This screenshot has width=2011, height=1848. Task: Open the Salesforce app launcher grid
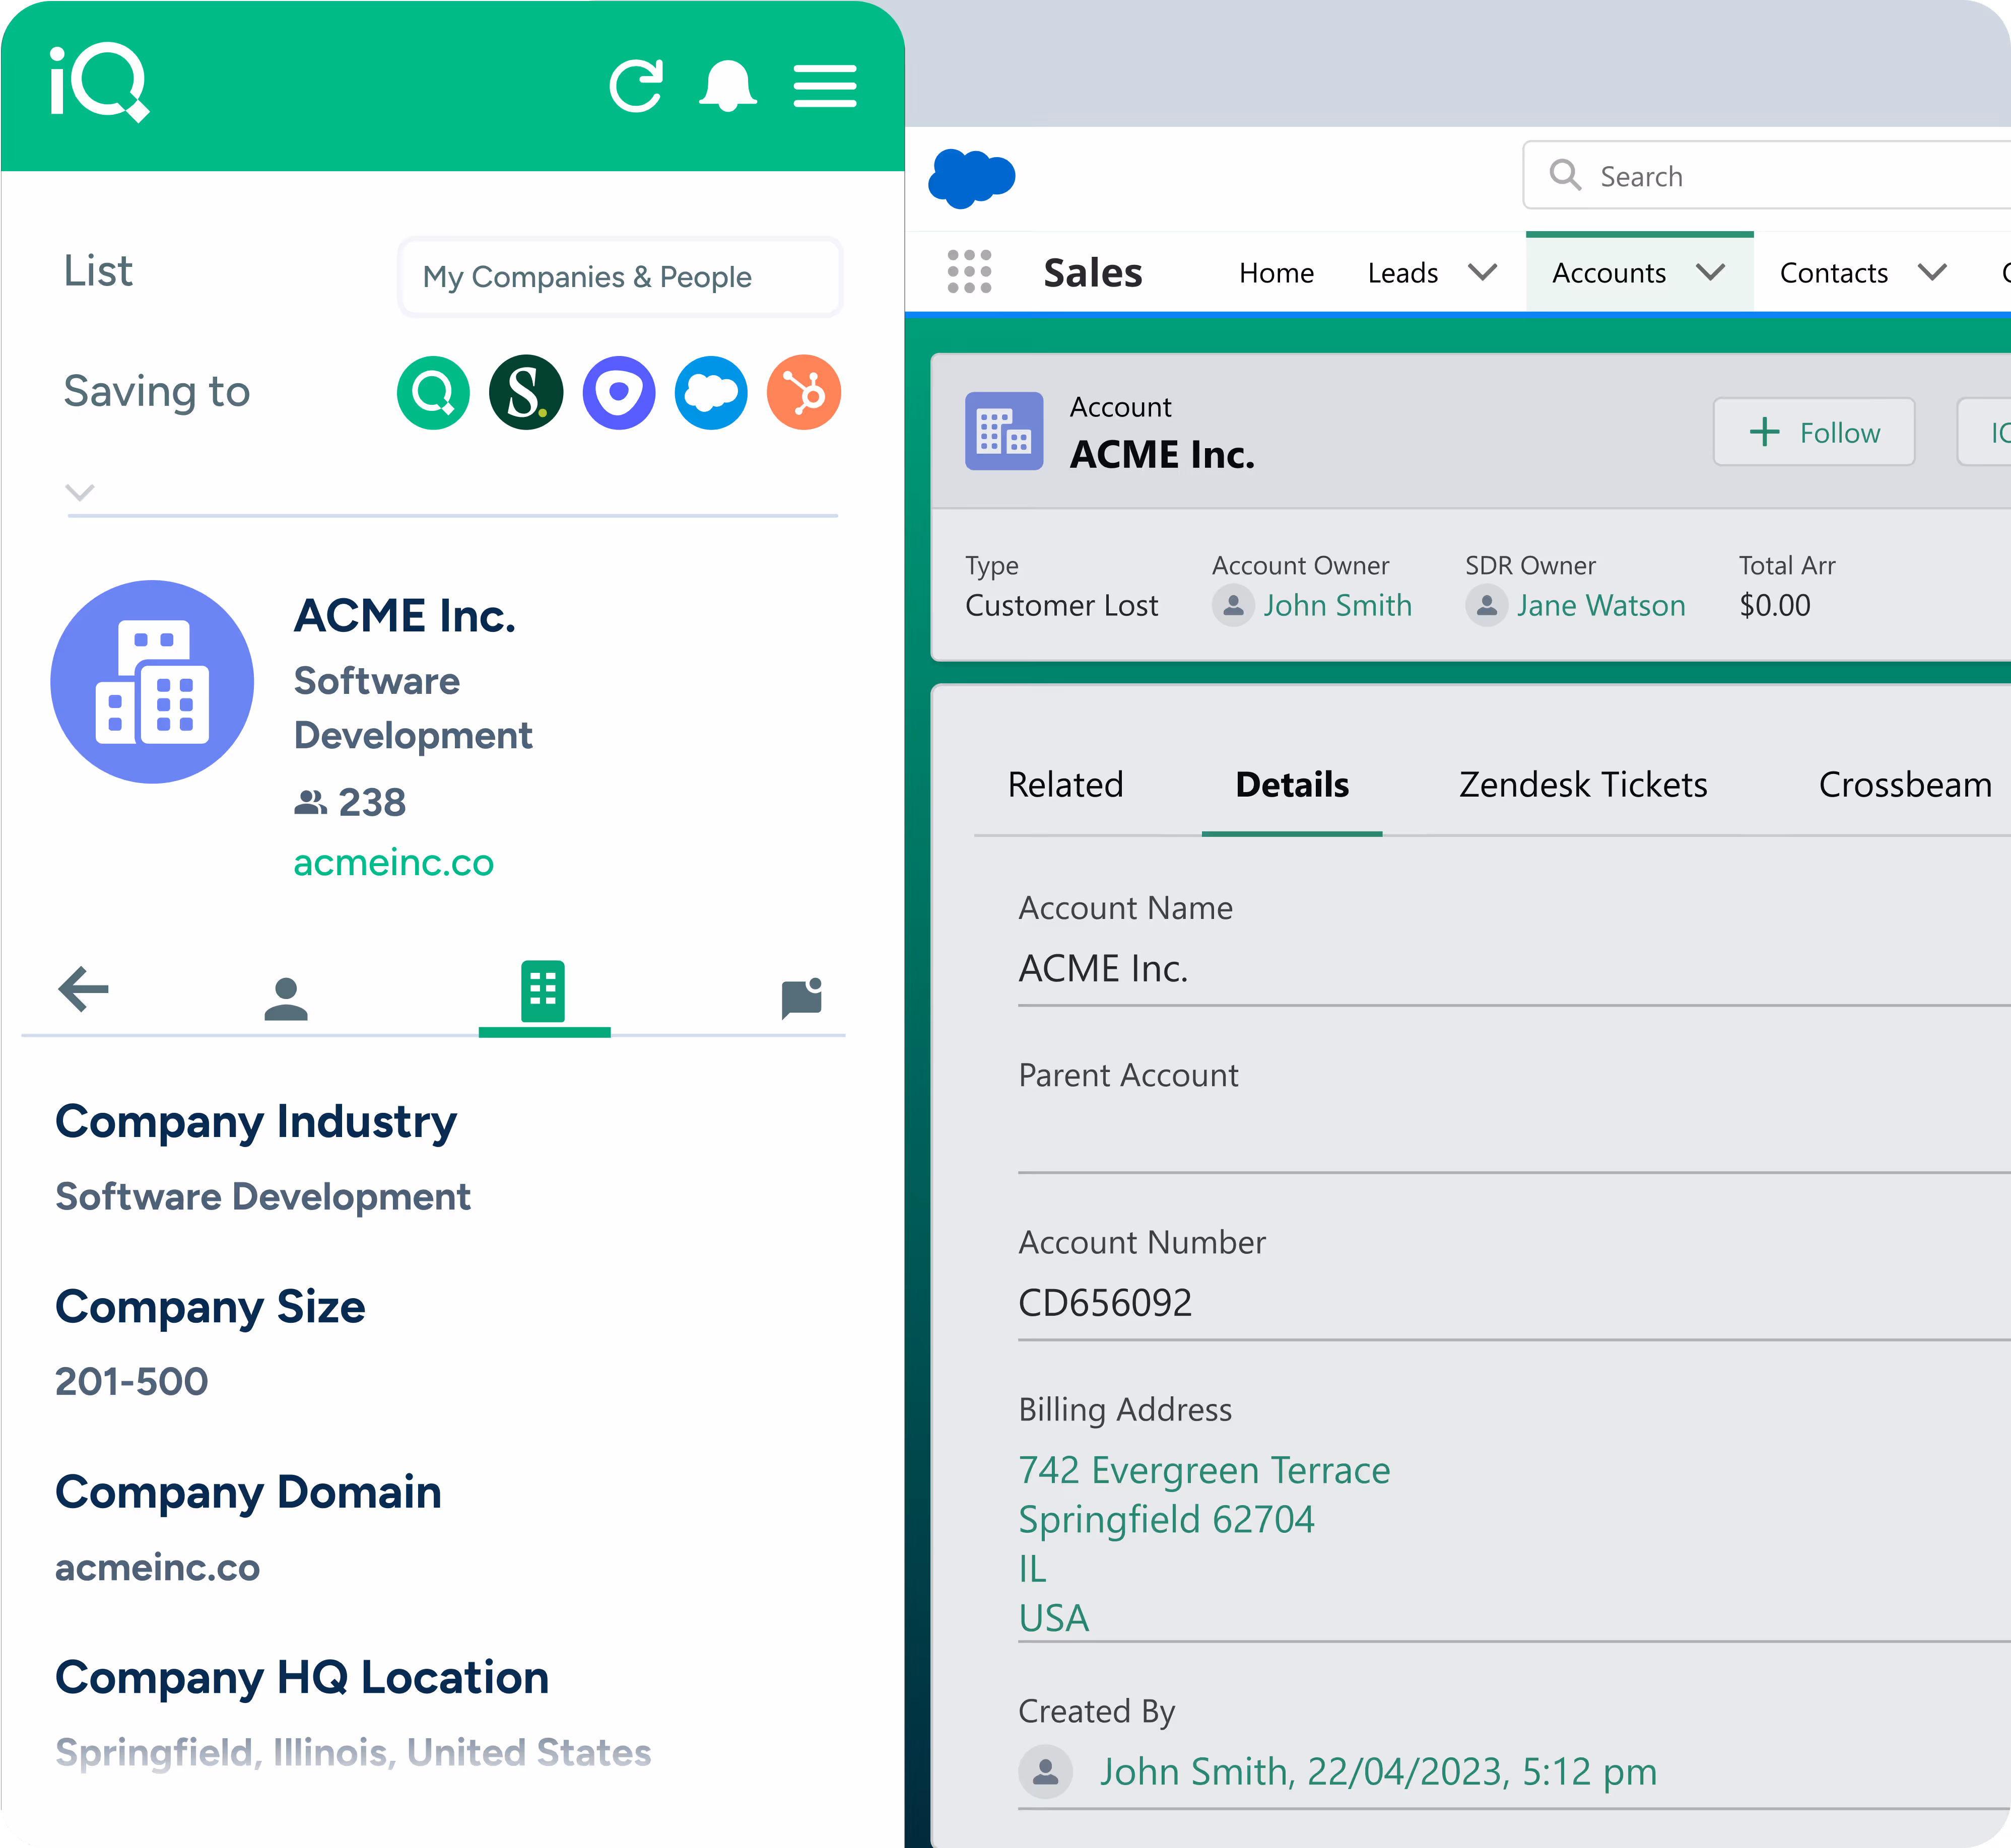[969, 272]
